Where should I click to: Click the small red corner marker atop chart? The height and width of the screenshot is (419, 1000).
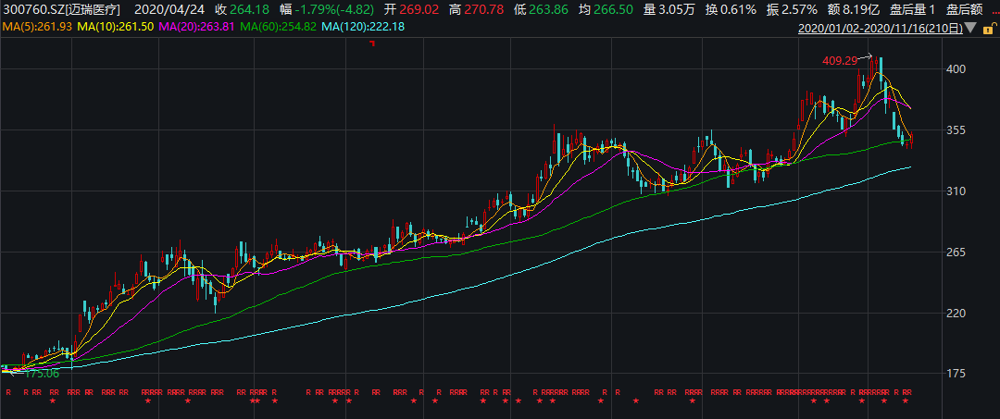[x=372, y=45]
